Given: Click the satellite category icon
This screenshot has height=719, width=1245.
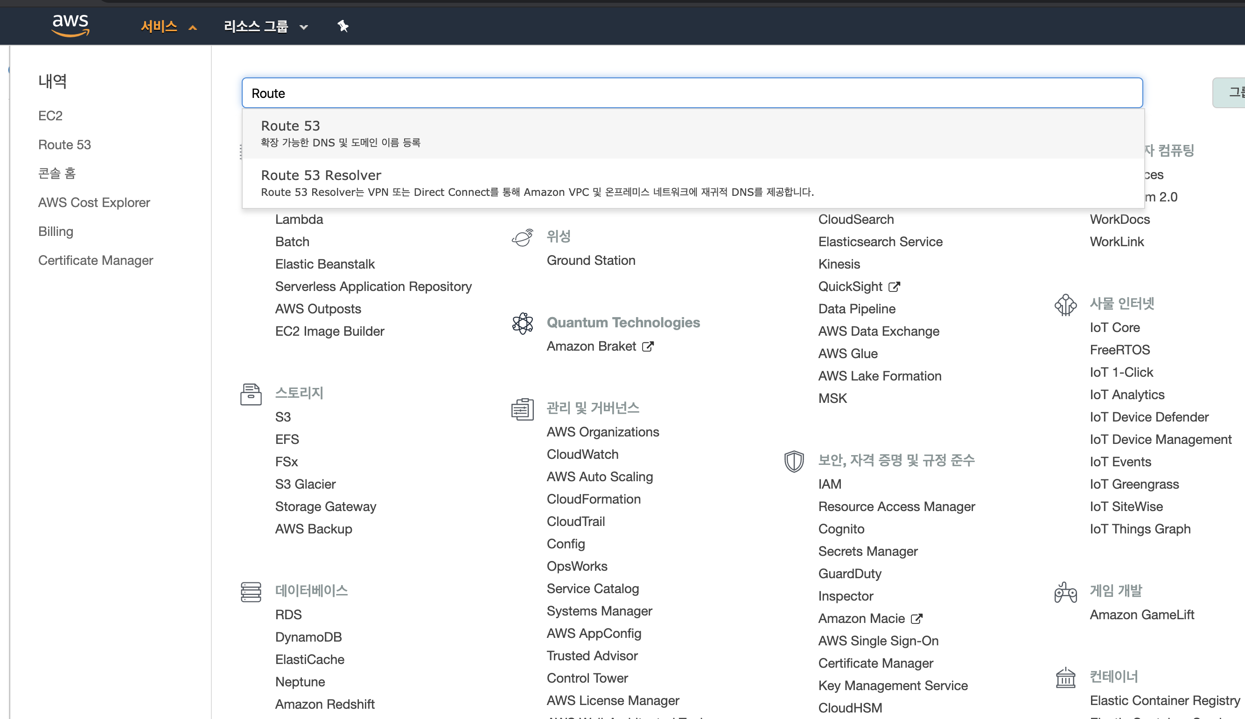Looking at the screenshot, I should click(x=522, y=237).
